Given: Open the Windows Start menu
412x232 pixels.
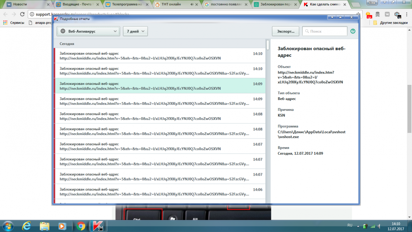Looking at the screenshot, I should [8, 225].
